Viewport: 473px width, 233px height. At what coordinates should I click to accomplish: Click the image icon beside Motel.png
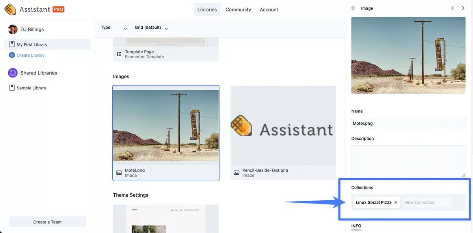click(x=119, y=173)
